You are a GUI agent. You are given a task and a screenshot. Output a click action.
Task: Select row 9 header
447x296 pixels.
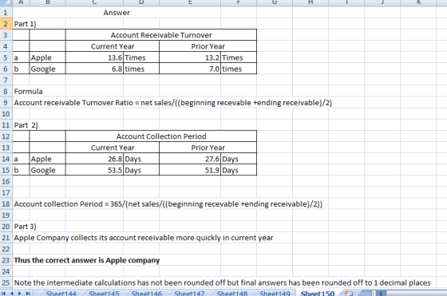tap(6, 103)
